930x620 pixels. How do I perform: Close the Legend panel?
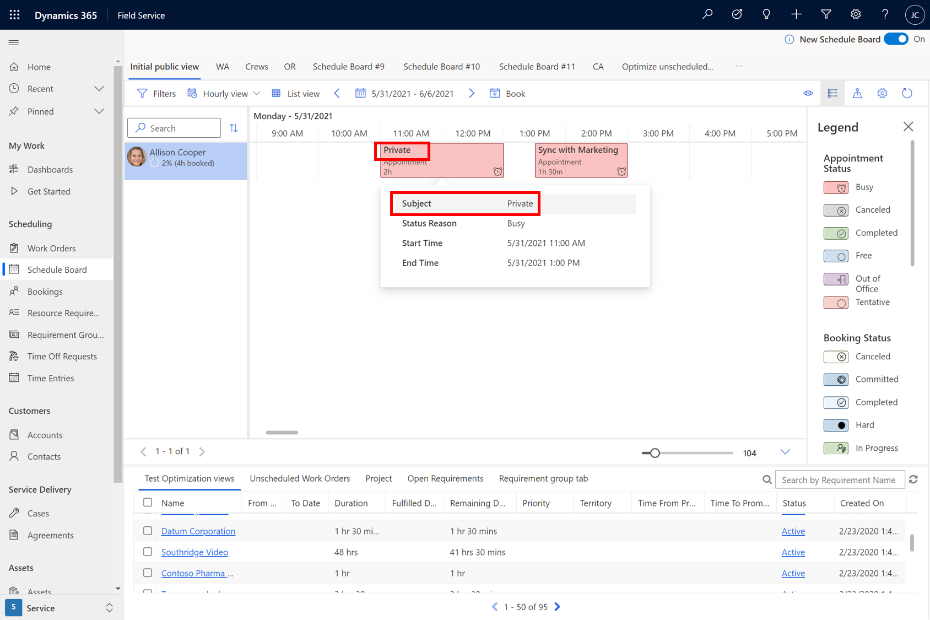coord(908,127)
